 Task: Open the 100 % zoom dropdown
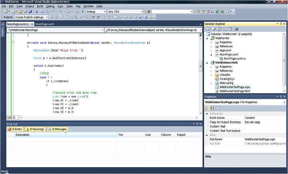pyautogui.click(x=18, y=118)
